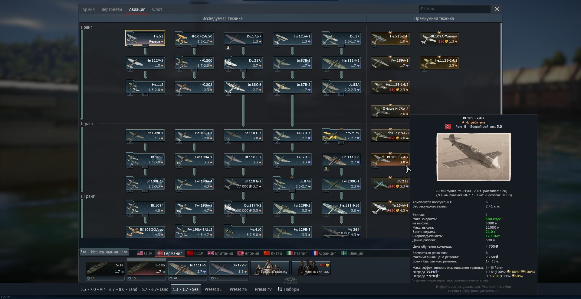Open the Вертолёты tab
Screen dimensions: 581x299
tap(112, 9)
